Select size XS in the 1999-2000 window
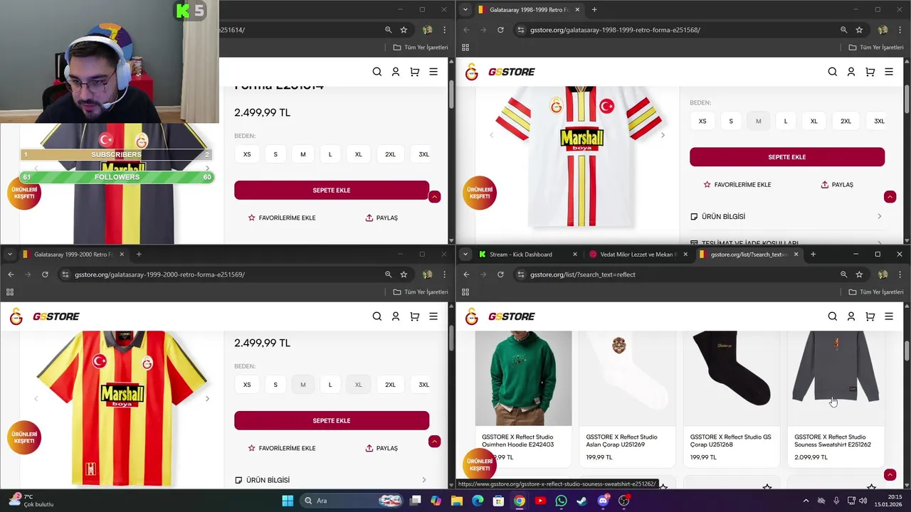Screen dimensions: 911x512 (247, 385)
